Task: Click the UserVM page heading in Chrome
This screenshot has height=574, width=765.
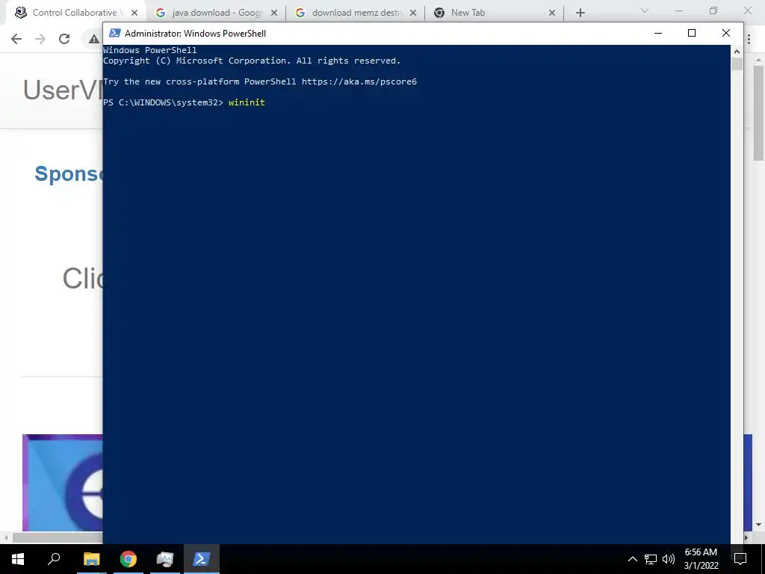Action: click(63, 90)
